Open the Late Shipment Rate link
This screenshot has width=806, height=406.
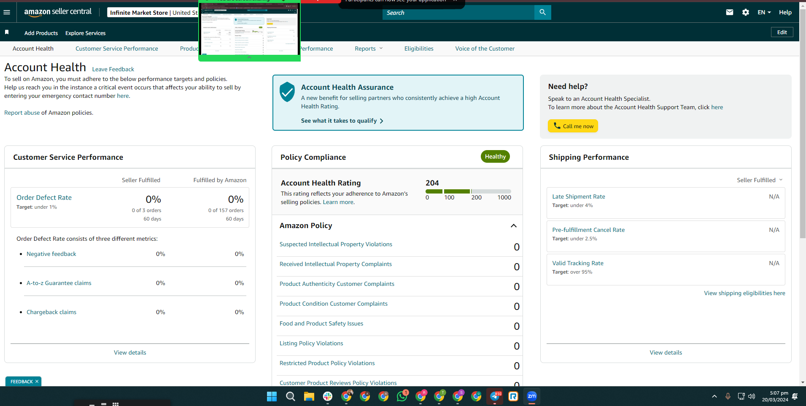pos(579,196)
